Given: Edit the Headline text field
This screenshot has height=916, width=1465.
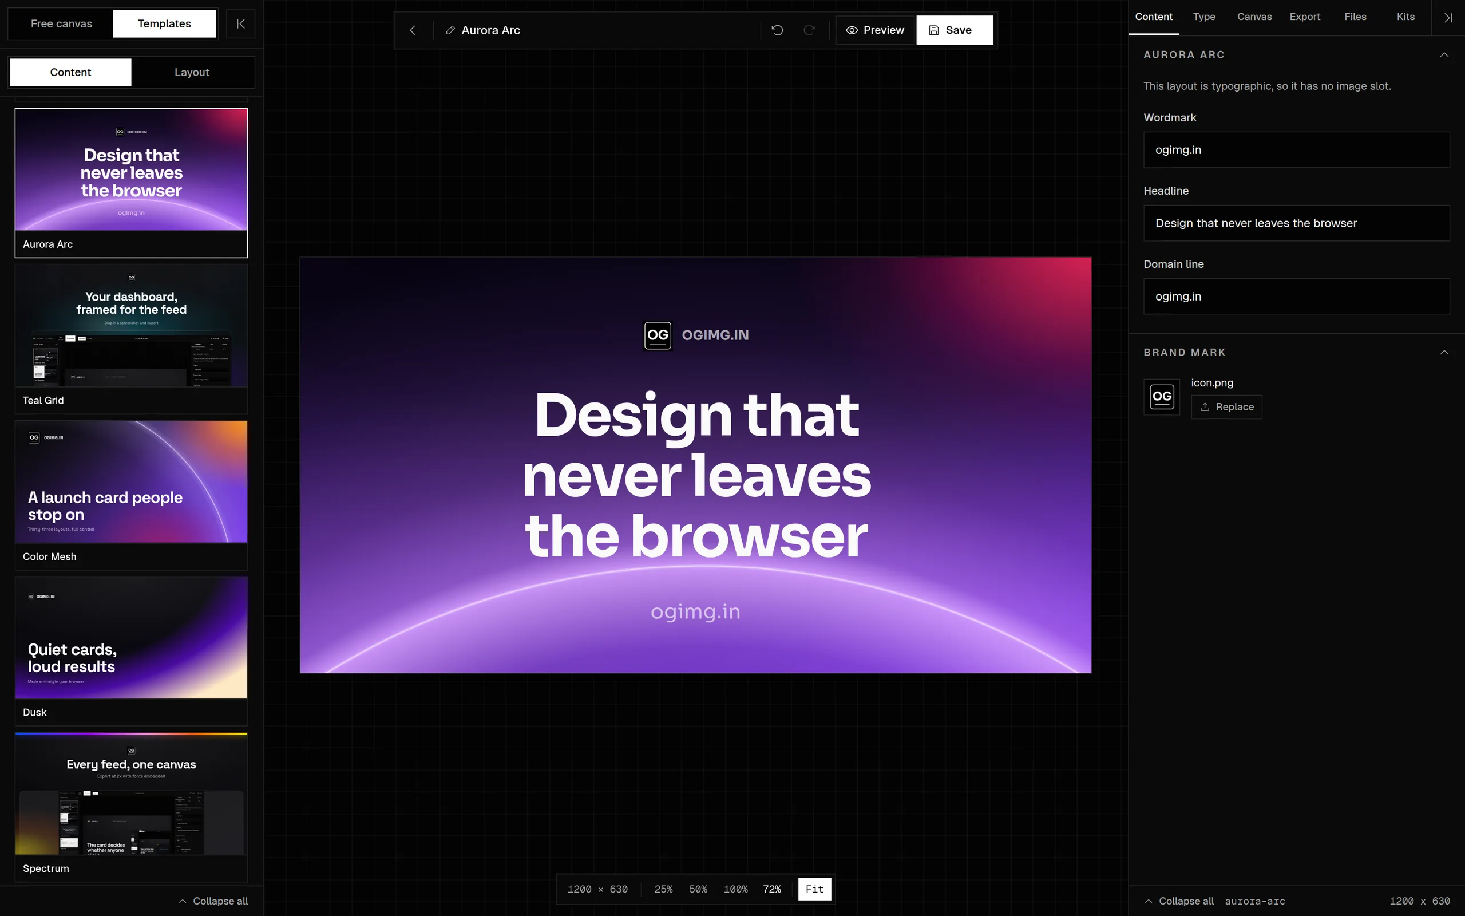Looking at the screenshot, I should tap(1296, 223).
